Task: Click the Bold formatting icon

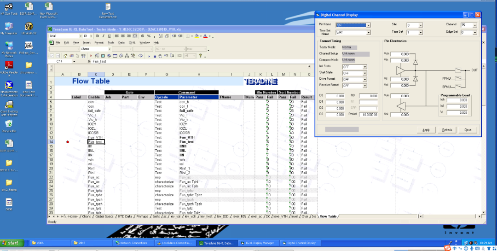Action: point(97,36)
